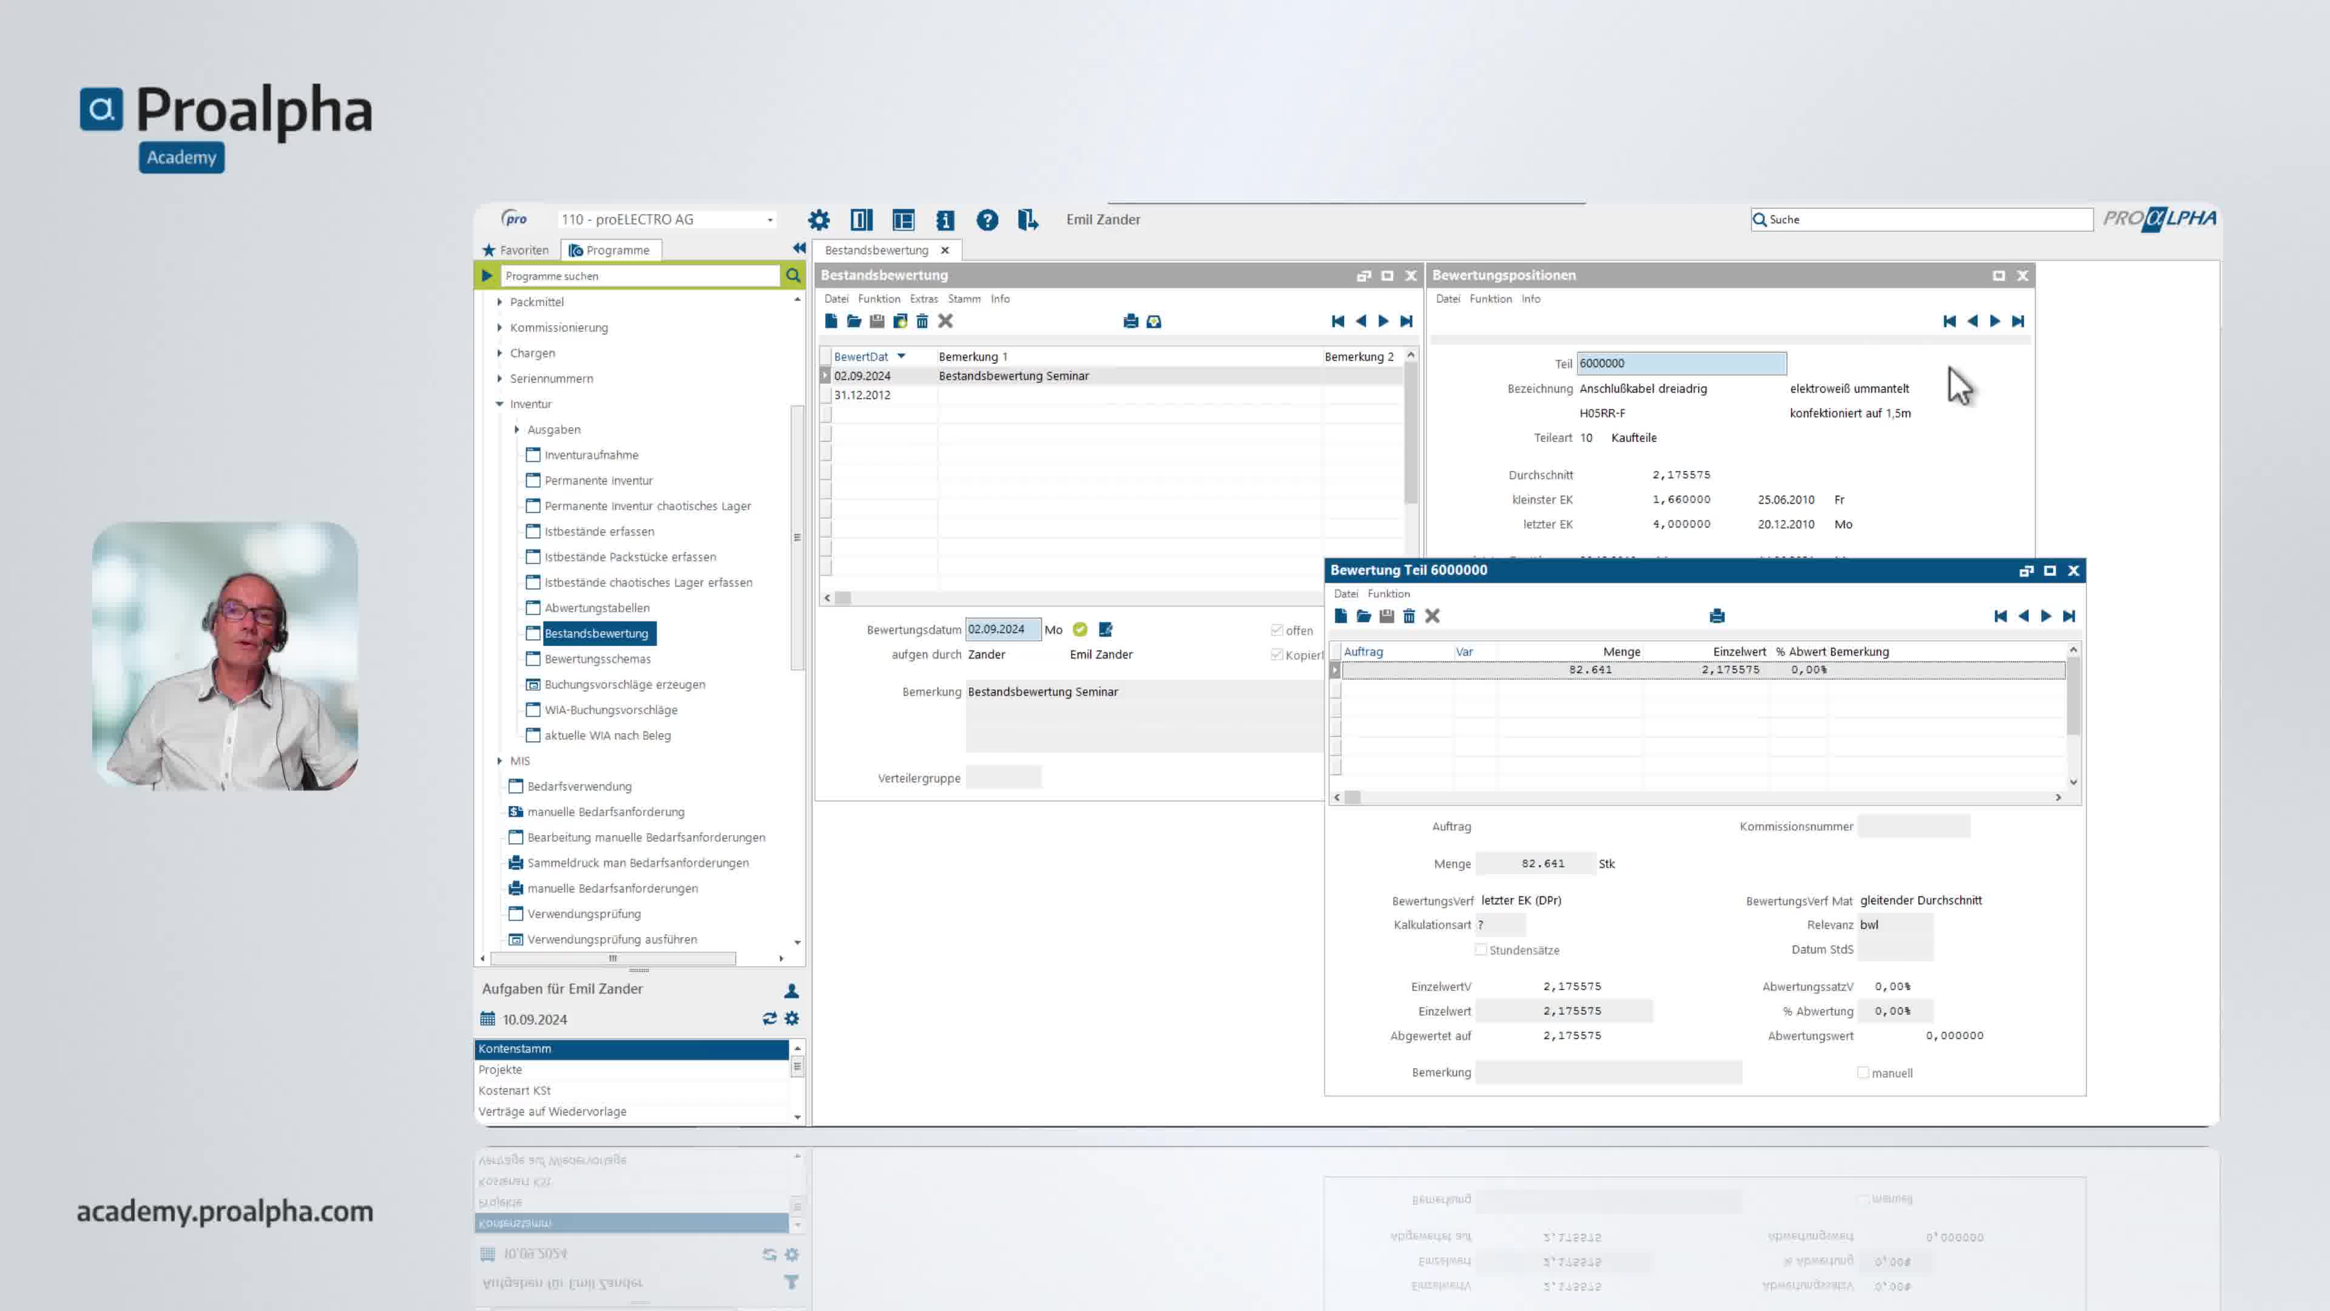This screenshot has width=2330, height=1311.
Task: Open the help question mark icon
Action: point(987,220)
